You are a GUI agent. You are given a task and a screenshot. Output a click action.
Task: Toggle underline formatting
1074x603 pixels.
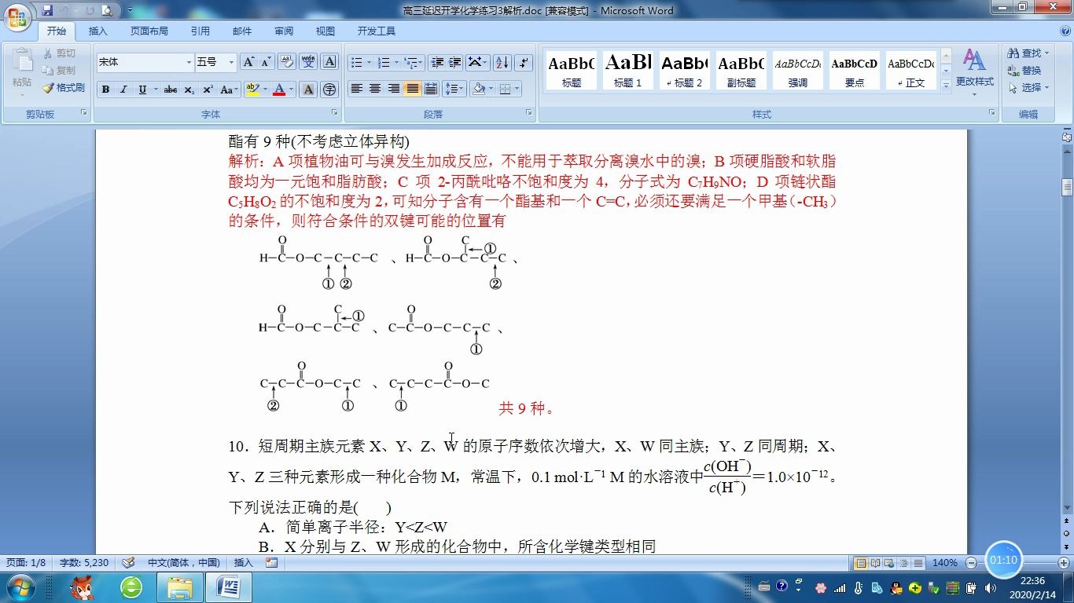142,90
